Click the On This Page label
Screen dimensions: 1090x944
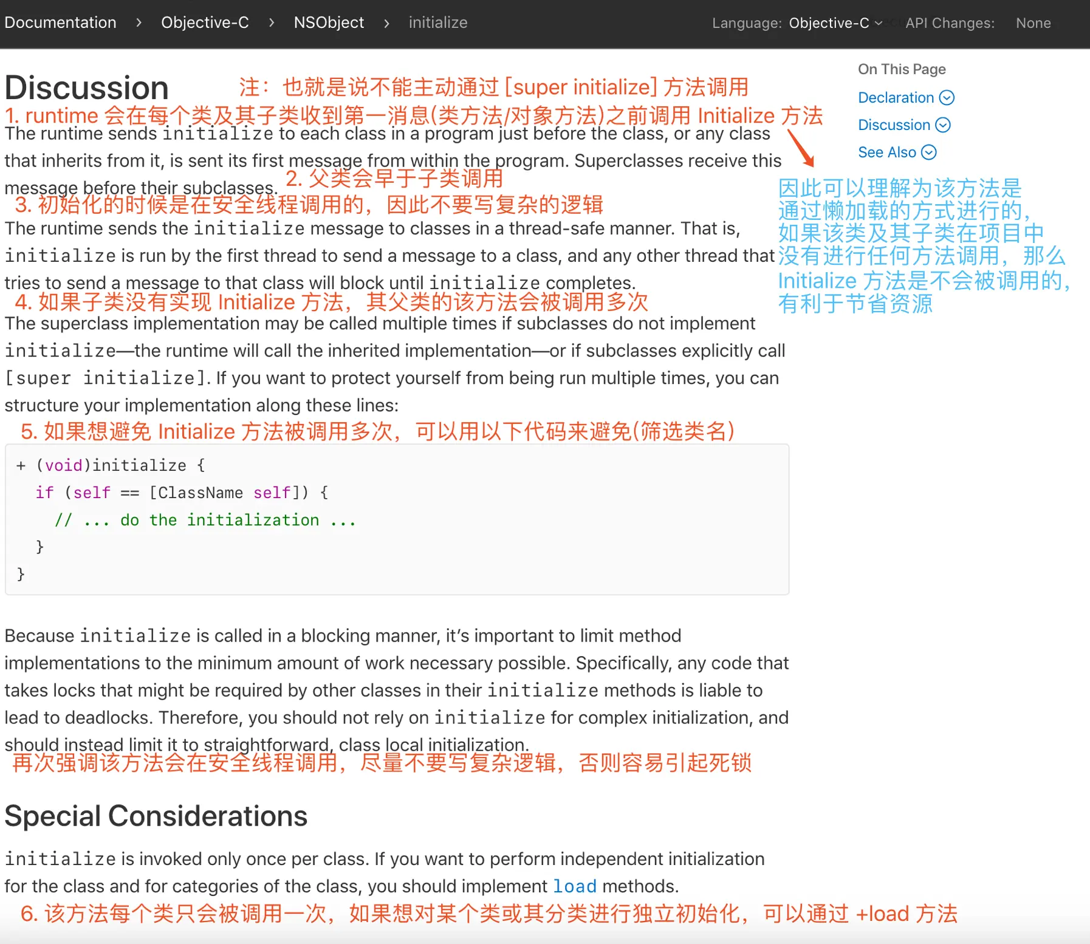902,69
